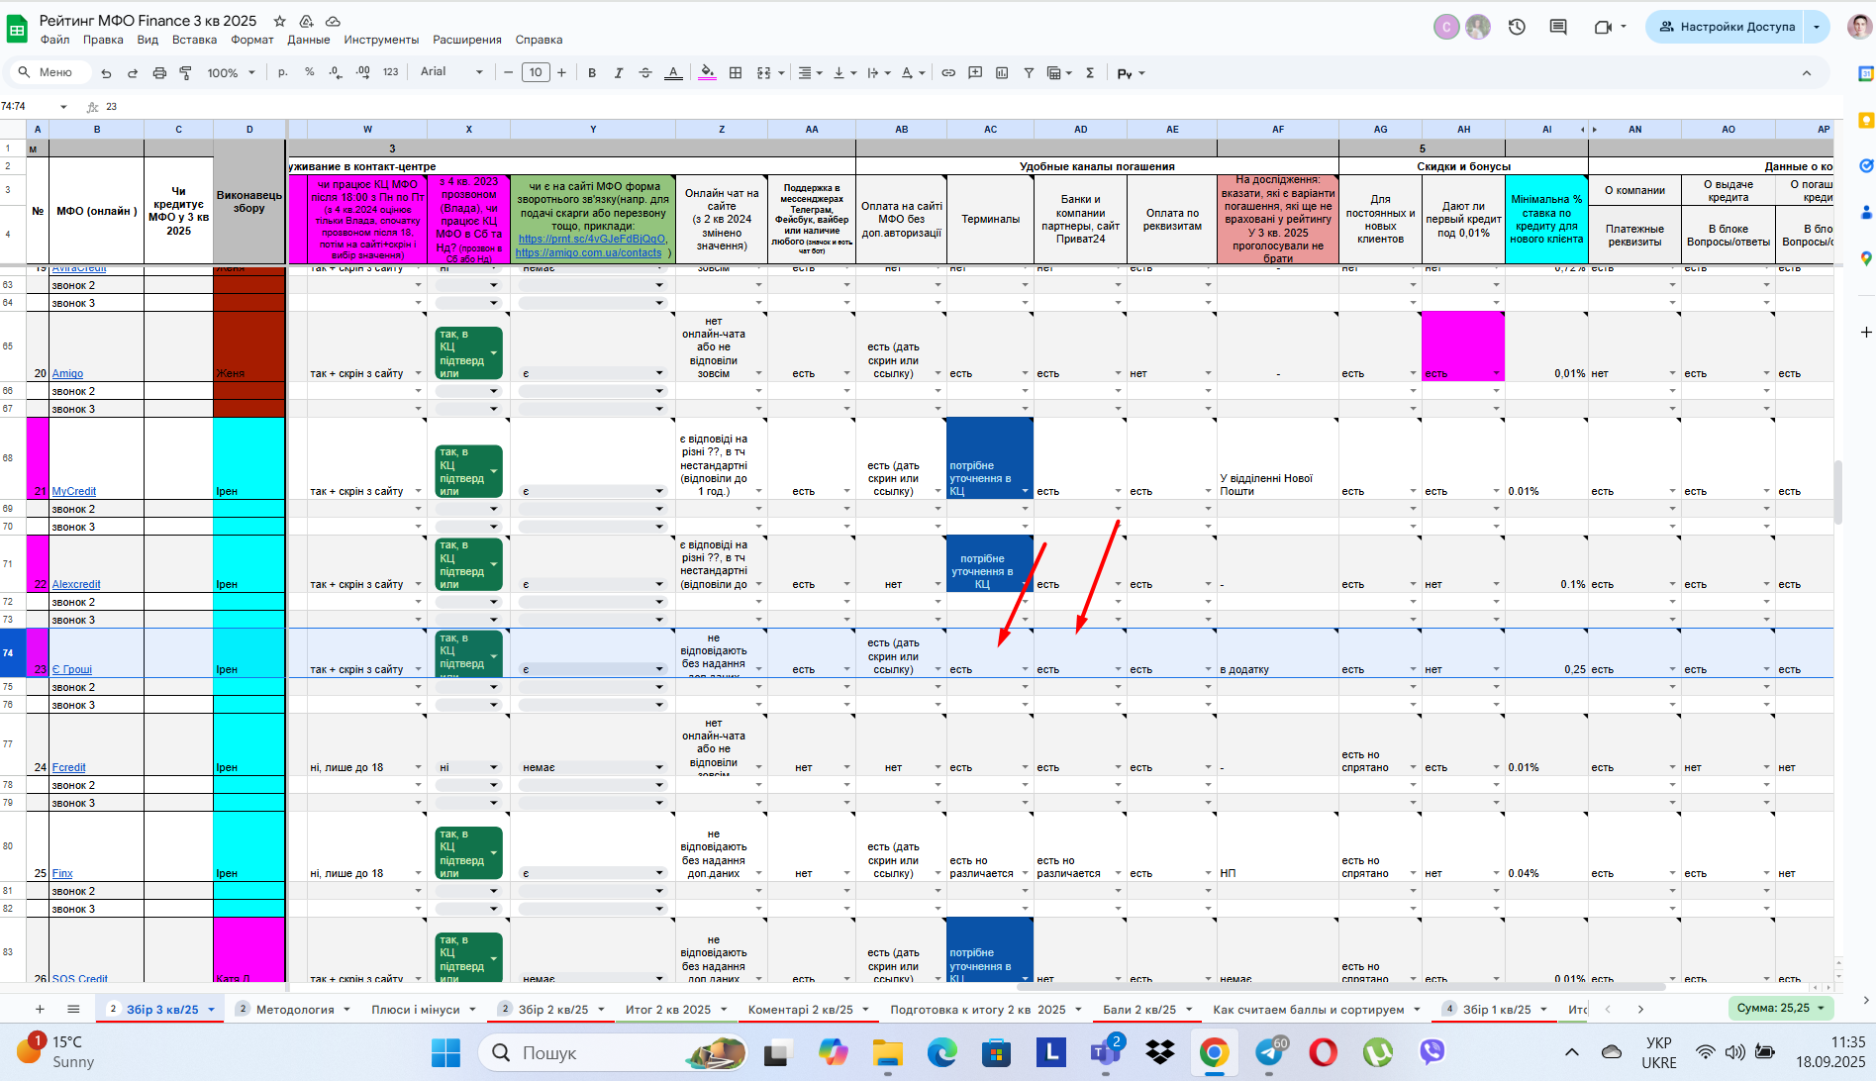Toggle italic formatting

(x=619, y=73)
